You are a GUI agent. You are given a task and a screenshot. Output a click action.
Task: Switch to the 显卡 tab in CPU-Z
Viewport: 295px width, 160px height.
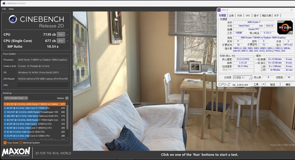[x=256, y=15]
